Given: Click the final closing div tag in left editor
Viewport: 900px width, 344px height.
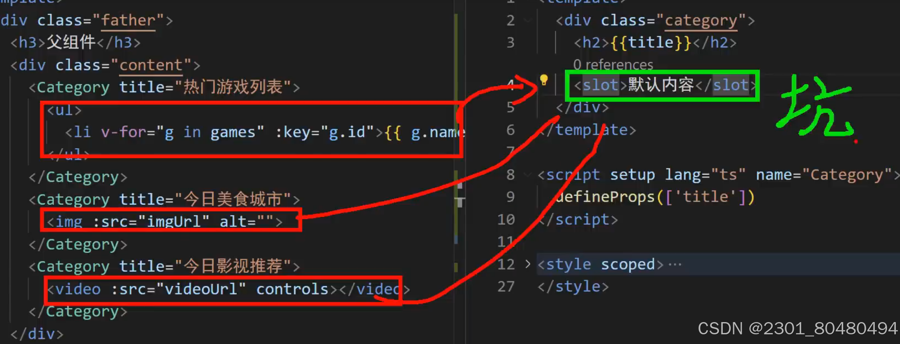Looking at the screenshot, I should [37, 334].
